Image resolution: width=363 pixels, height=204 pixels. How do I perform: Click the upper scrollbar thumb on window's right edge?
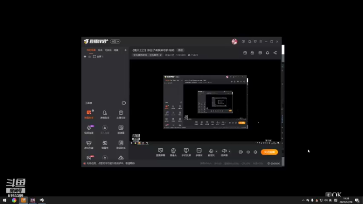click(283, 50)
